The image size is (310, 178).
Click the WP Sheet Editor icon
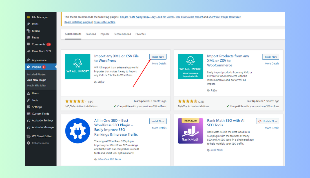click(x=28, y=136)
